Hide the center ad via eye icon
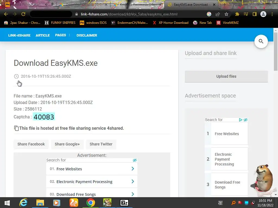278x208 pixels. coord(135,160)
